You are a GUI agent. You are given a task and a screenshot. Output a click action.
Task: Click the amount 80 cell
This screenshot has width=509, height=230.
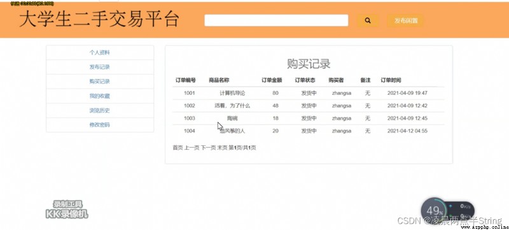pos(275,93)
